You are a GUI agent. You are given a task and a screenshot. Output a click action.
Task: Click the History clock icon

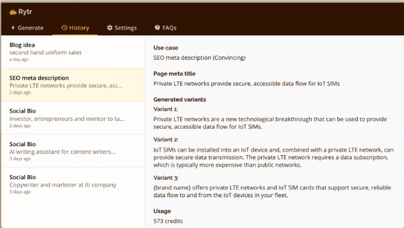click(x=64, y=28)
